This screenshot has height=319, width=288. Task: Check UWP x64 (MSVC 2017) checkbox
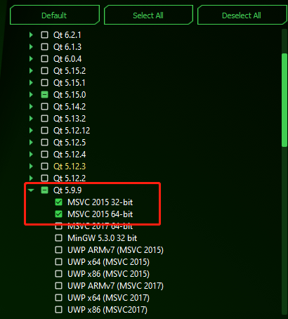point(58,298)
